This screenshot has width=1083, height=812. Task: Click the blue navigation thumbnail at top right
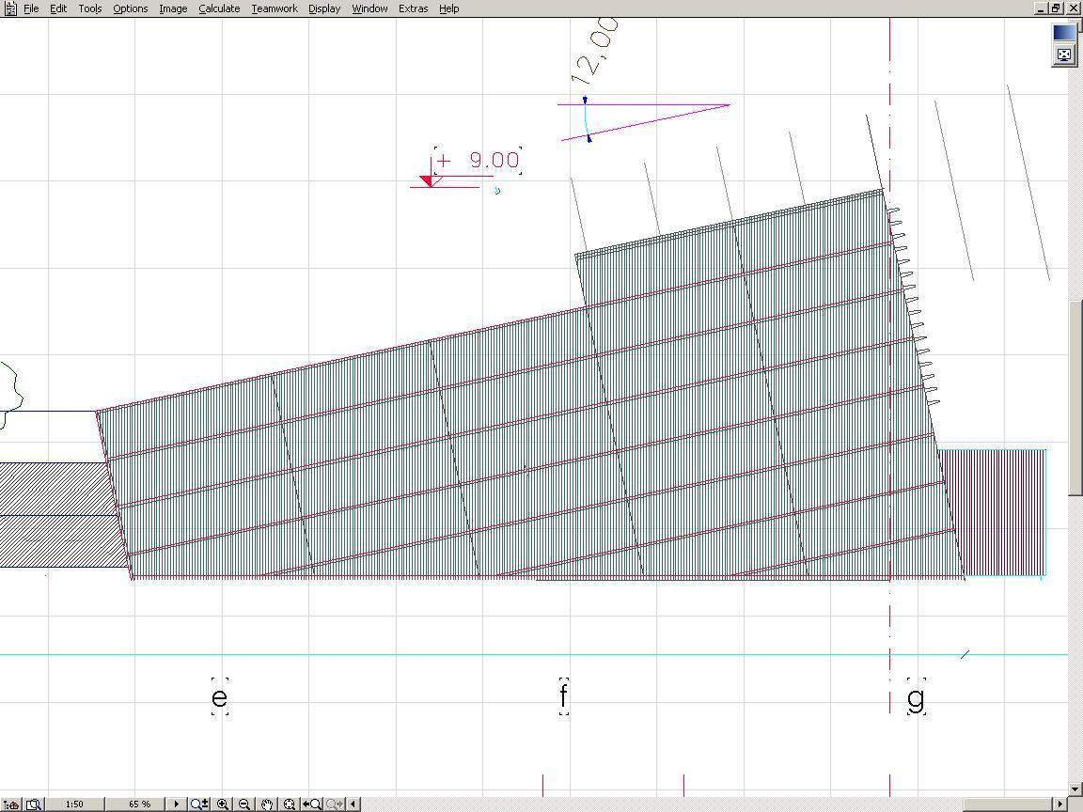[x=1063, y=31]
